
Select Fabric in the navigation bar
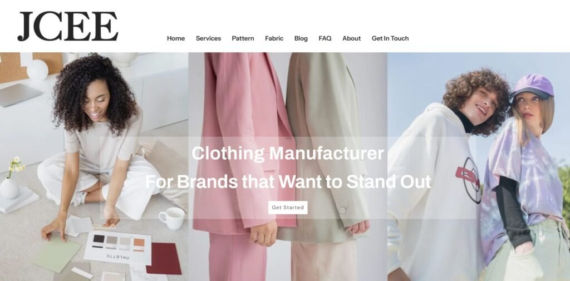click(x=274, y=38)
